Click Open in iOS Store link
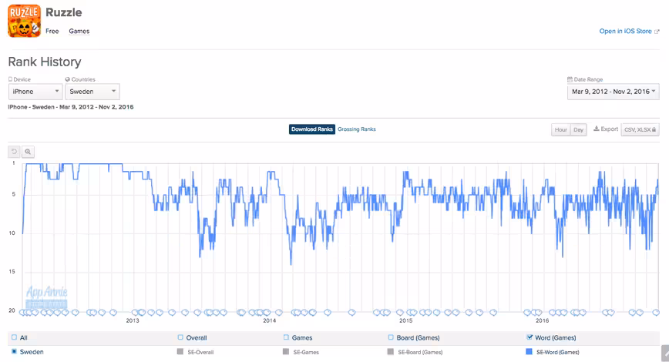 point(625,31)
